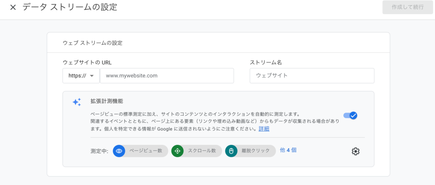Click the データ ストリームの設定 page title
Viewport: 435px width, 185px height.
(x=69, y=7)
